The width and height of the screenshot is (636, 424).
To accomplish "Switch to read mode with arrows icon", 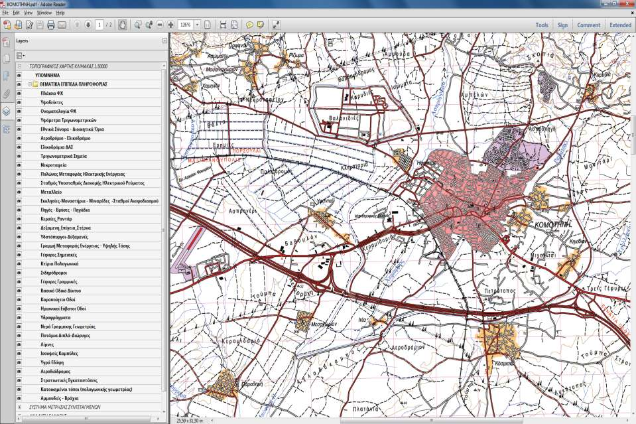I will (277, 25).
